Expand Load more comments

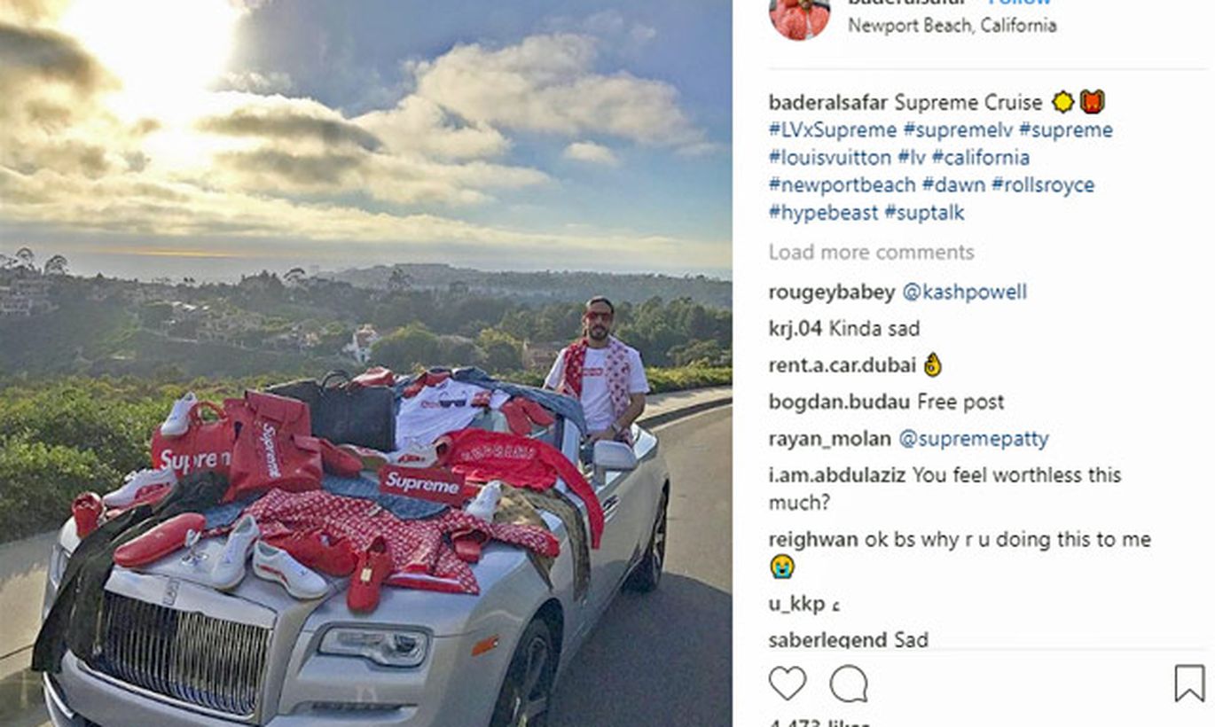click(x=871, y=253)
